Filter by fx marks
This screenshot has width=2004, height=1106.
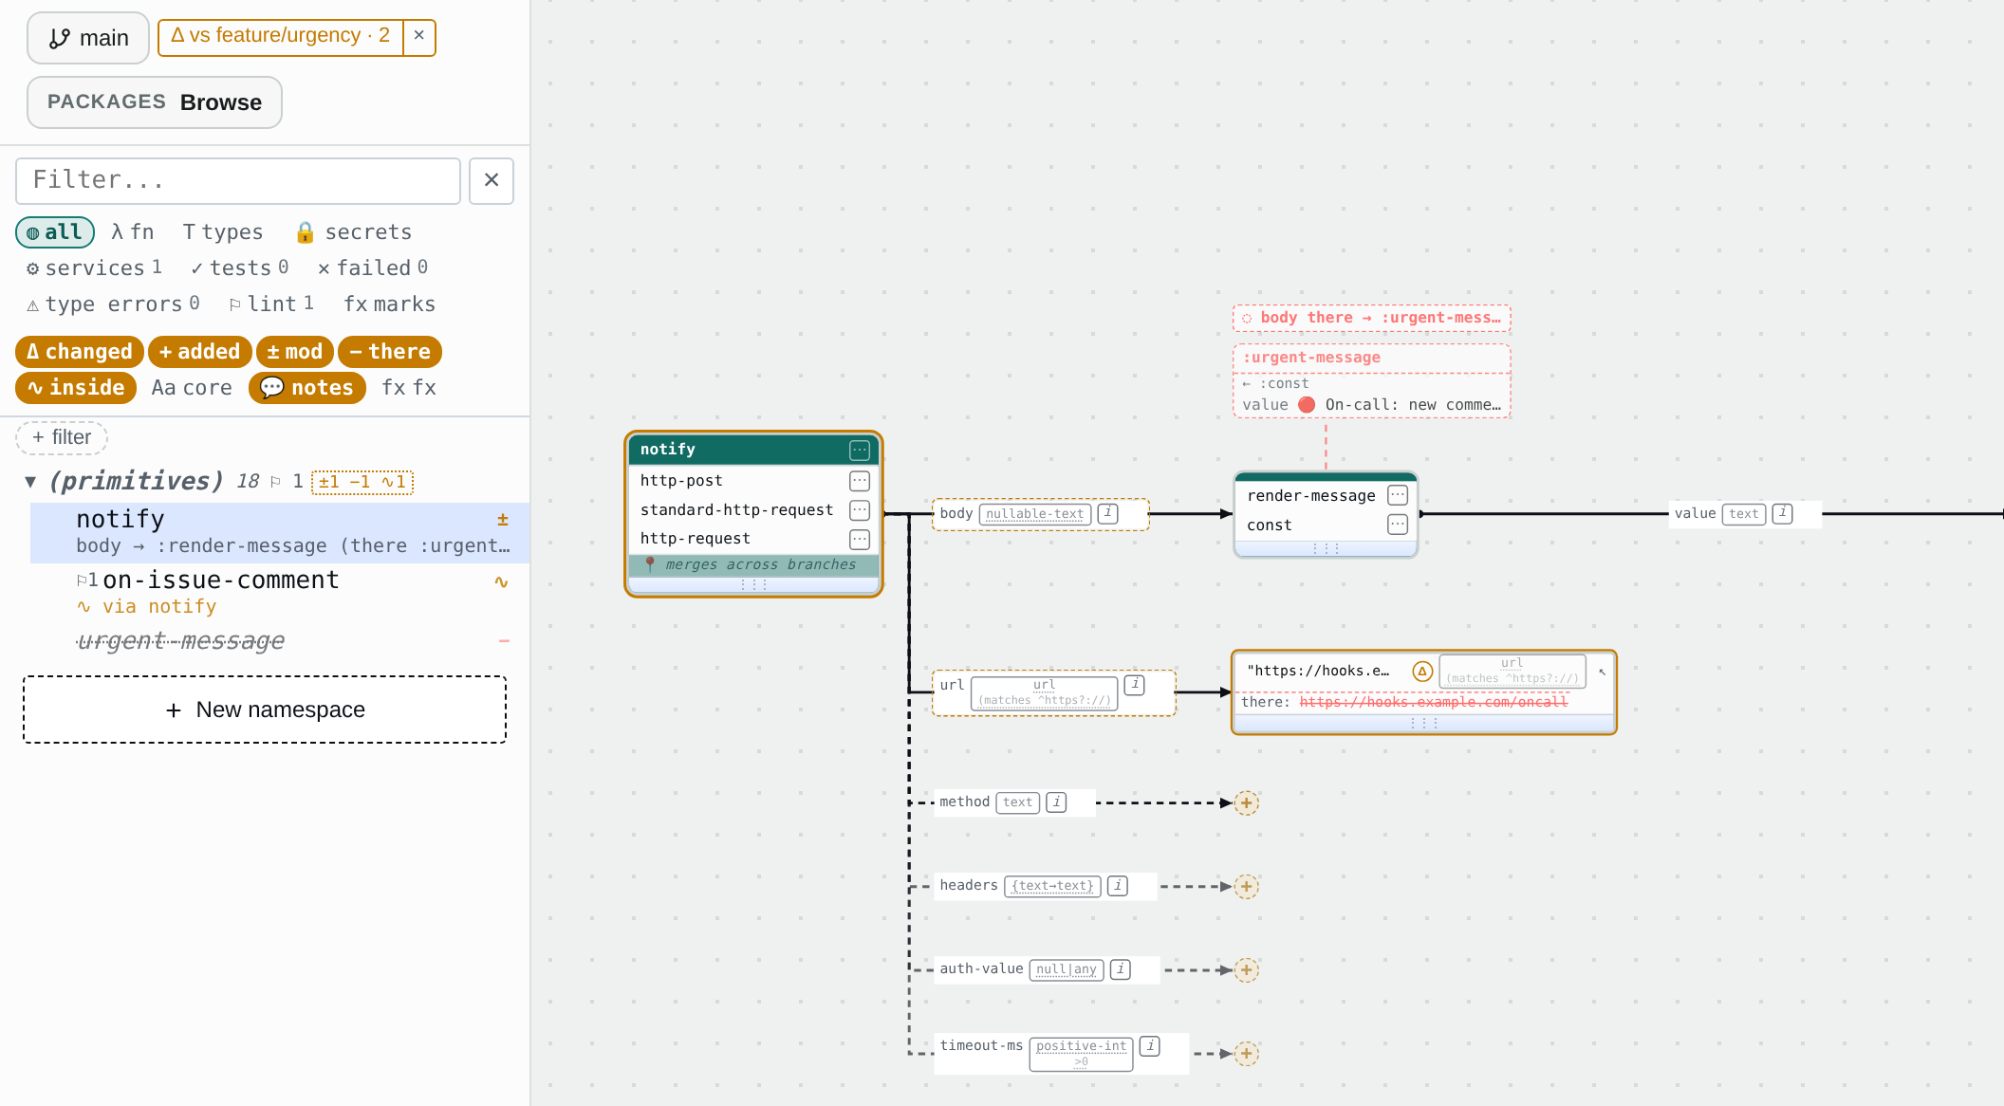pos(389,304)
